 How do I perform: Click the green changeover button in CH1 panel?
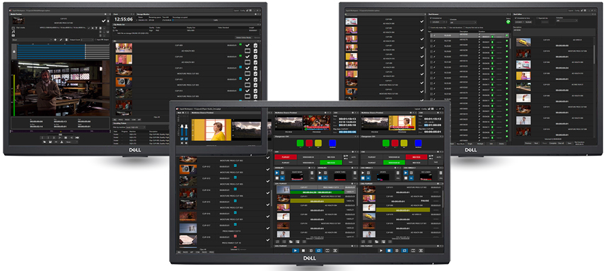[x=300, y=143]
